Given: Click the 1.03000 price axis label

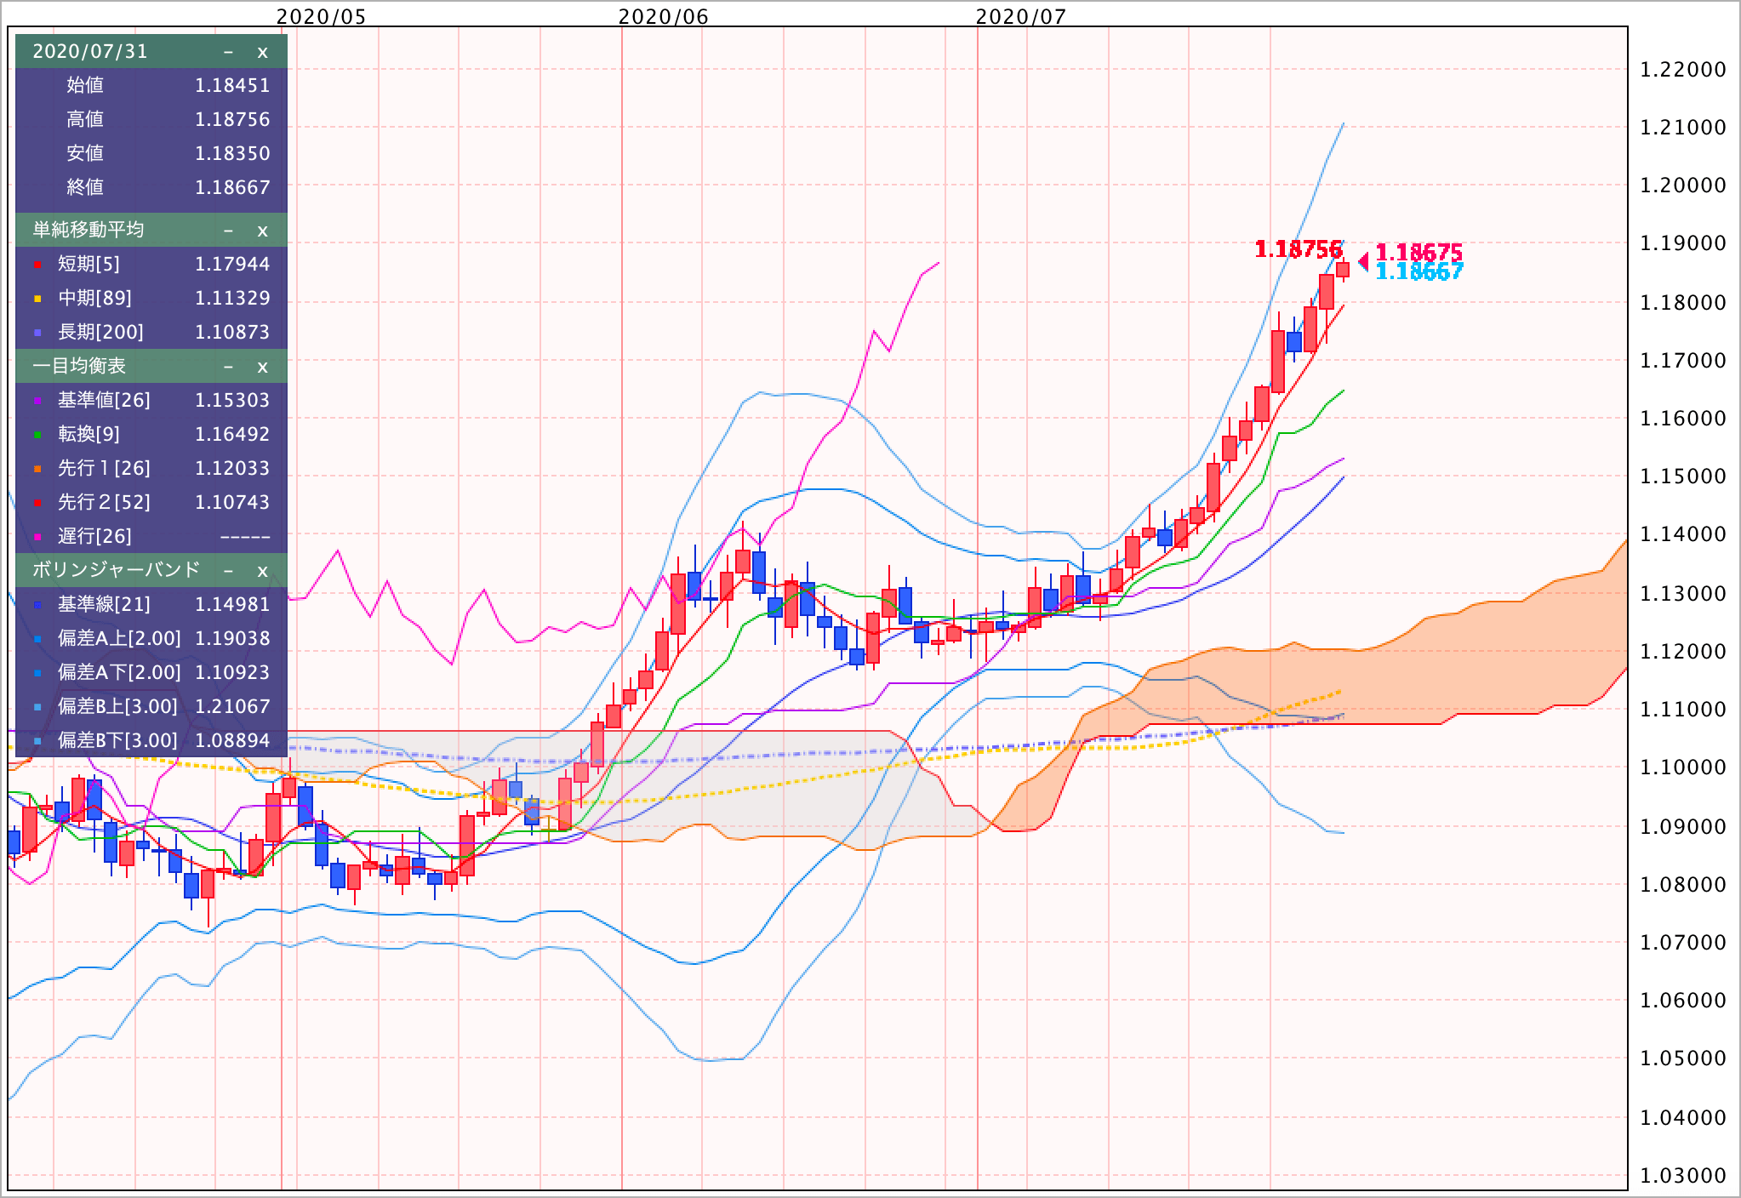Looking at the screenshot, I should (x=1683, y=1176).
